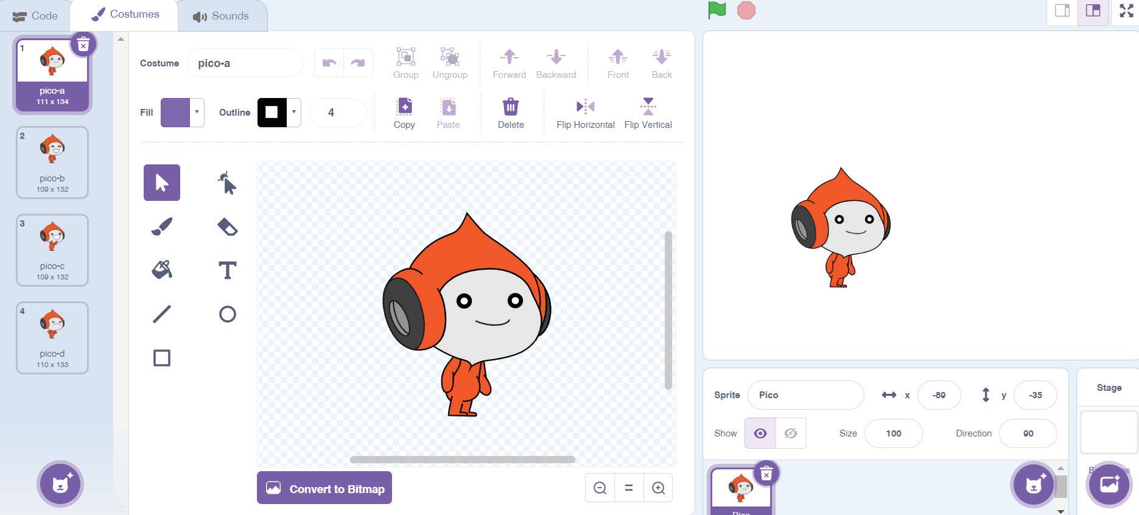
Task: Select the Pico sprite thumbnail
Action: tap(741, 491)
